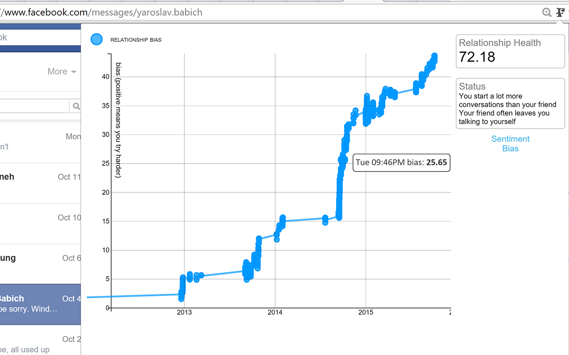Click the tooltip reading Tue 09:46PM bias
The height and width of the screenshot is (355, 569).
(401, 162)
